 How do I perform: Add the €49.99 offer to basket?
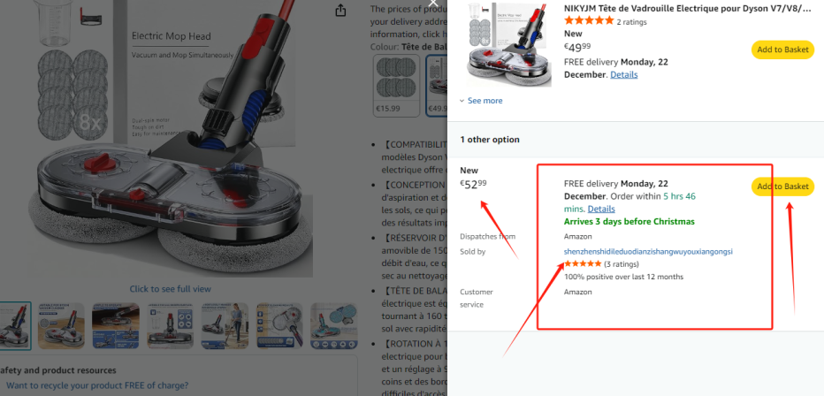point(782,49)
